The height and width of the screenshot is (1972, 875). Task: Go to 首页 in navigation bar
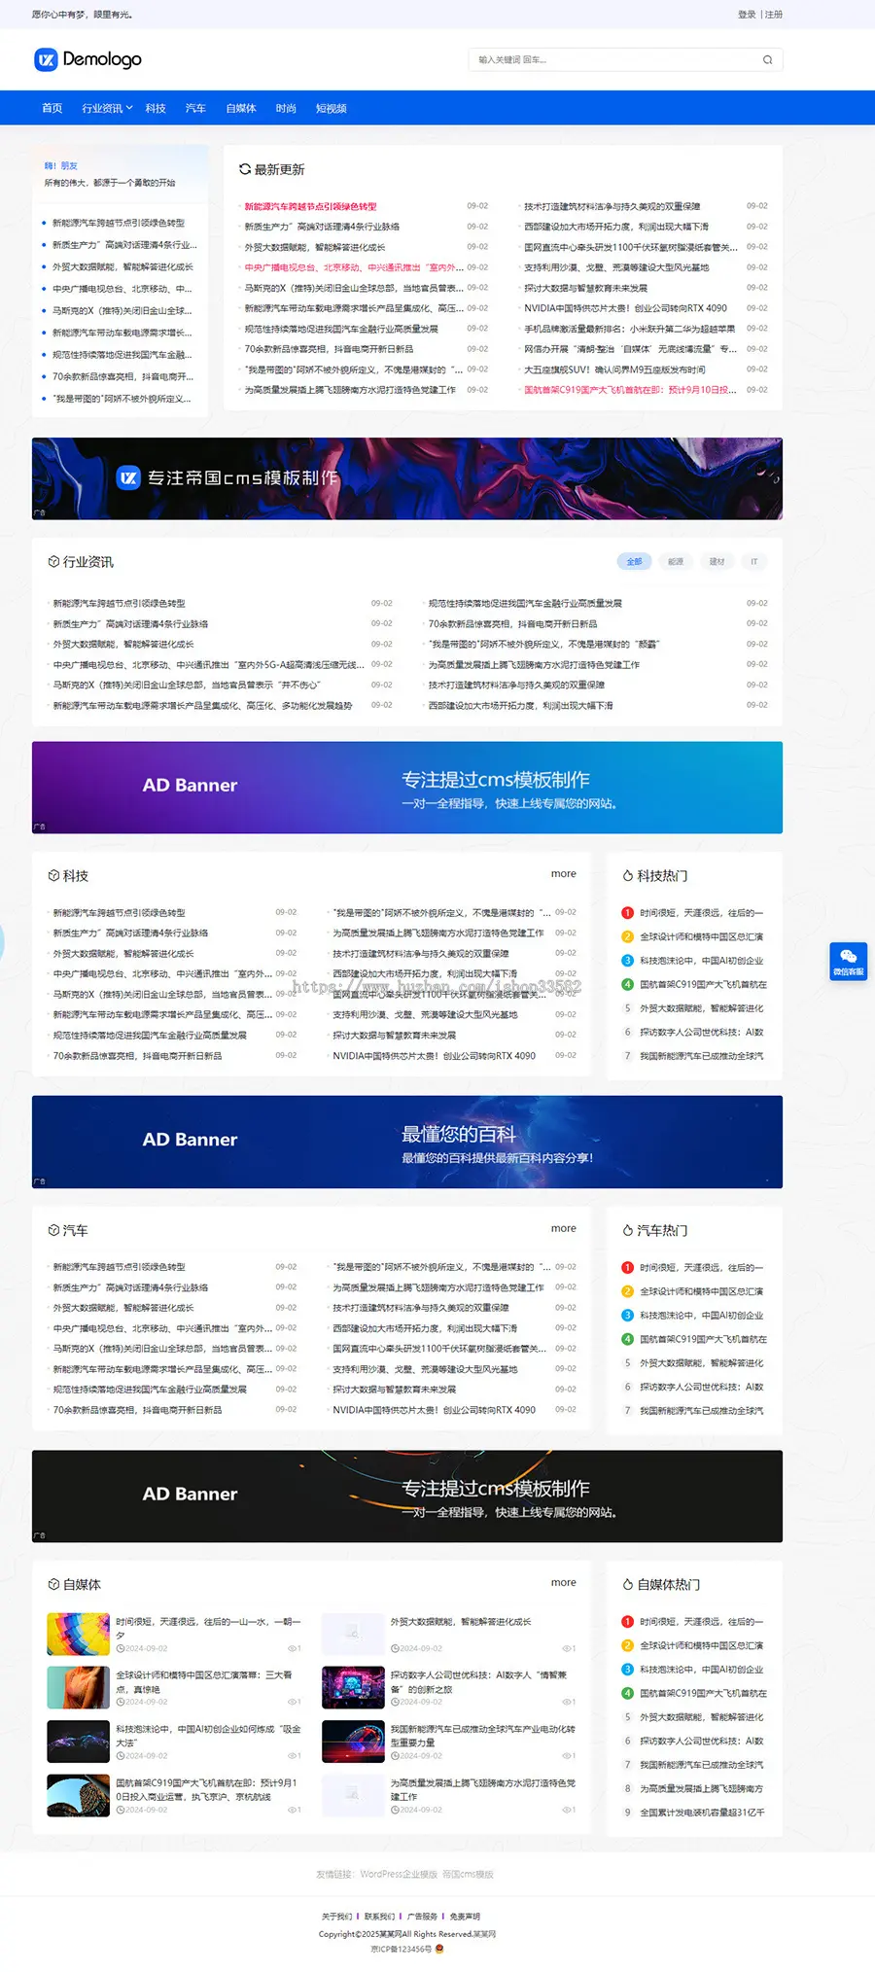pyautogui.click(x=52, y=108)
